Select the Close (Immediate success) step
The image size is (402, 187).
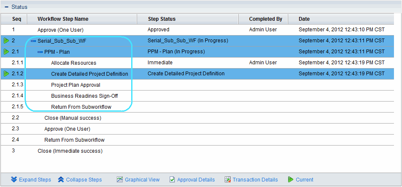70,151
